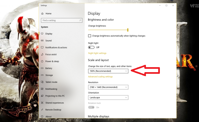Click the Sound speaker icon
The width and height of the screenshot is (199, 122).
coord(42,41)
